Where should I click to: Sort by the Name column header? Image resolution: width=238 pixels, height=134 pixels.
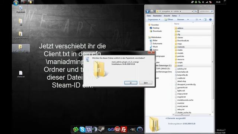click(177, 24)
